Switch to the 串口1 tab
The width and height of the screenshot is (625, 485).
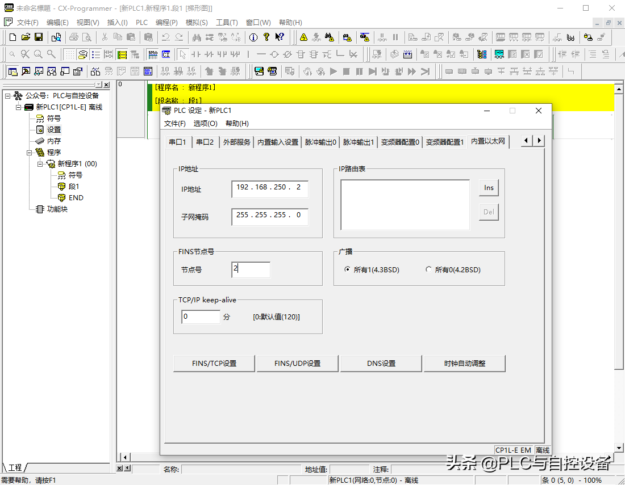click(x=177, y=142)
